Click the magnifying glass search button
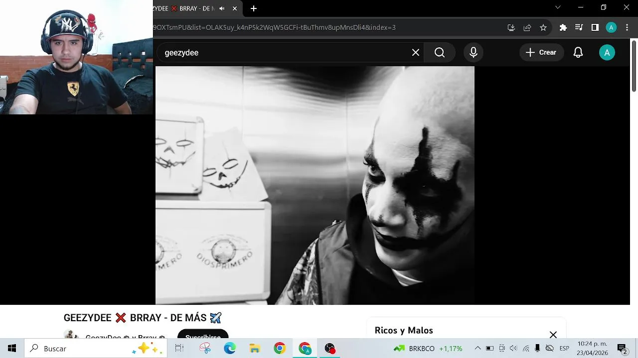This screenshot has height=358, width=638. click(x=440, y=53)
